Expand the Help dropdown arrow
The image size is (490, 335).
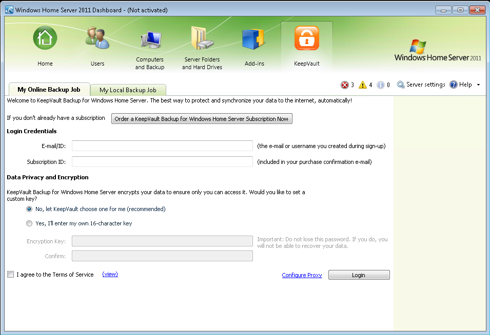(x=478, y=85)
